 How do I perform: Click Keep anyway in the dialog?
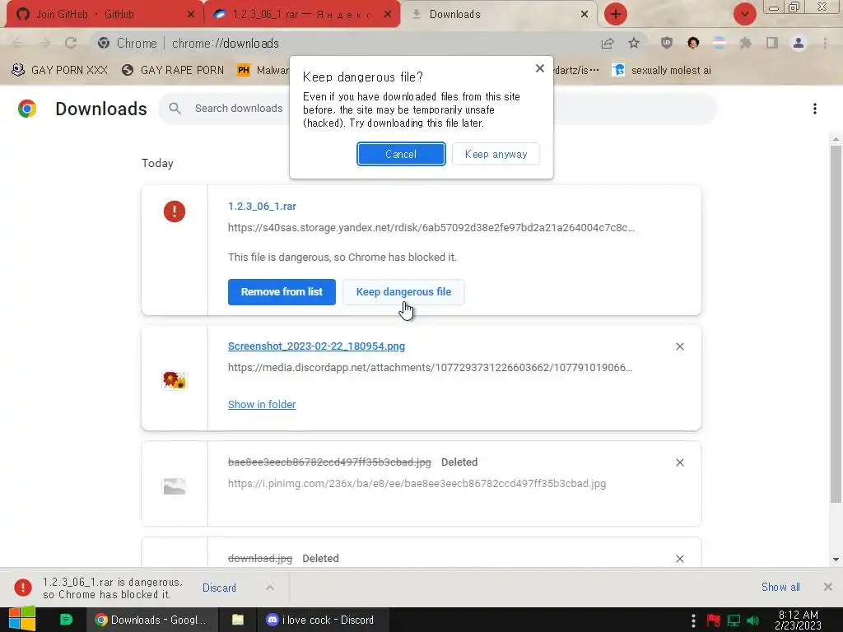(x=496, y=154)
